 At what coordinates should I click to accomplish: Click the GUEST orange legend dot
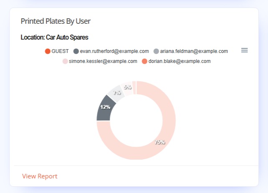point(48,51)
